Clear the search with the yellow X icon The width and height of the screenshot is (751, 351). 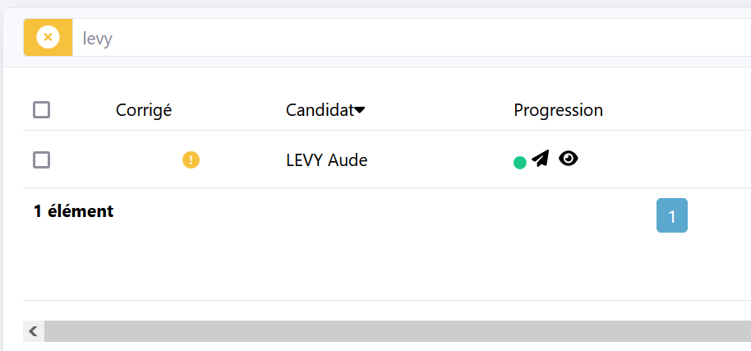[48, 37]
